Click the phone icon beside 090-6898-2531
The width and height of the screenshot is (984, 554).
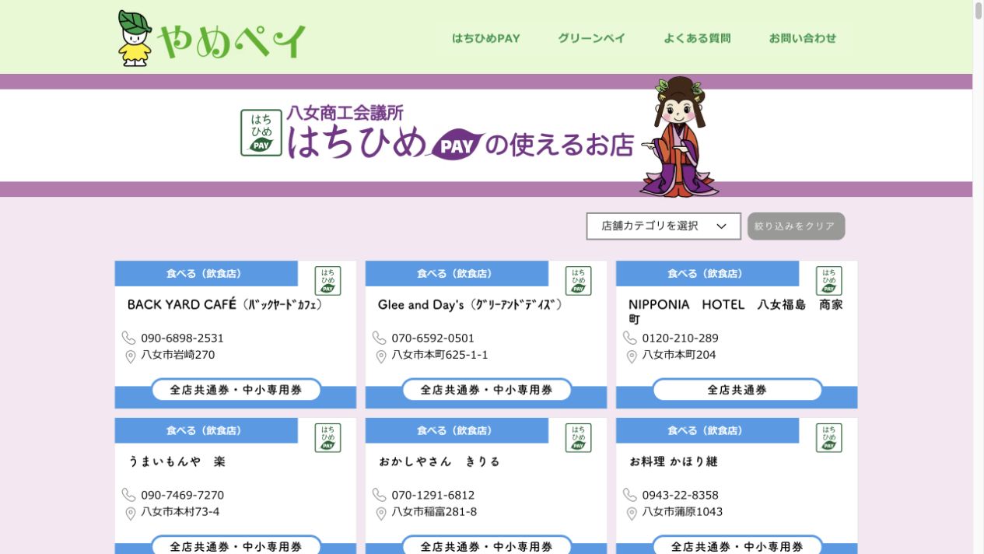[128, 338]
